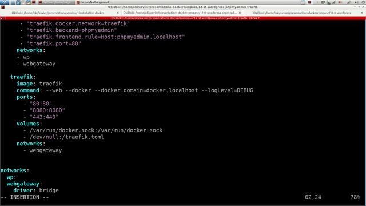Click the "80:80" port mapping
This screenshot has height=206, width=366.
(41, 104)
